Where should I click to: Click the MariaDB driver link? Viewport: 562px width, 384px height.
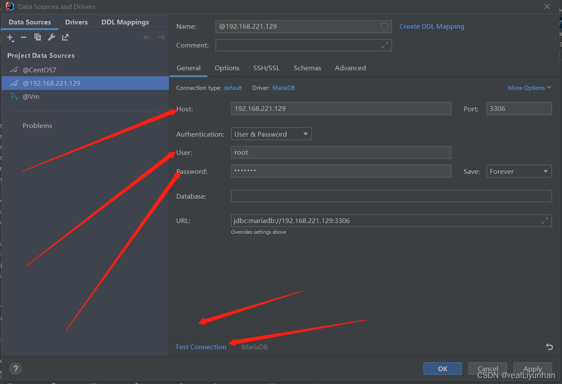284,88
